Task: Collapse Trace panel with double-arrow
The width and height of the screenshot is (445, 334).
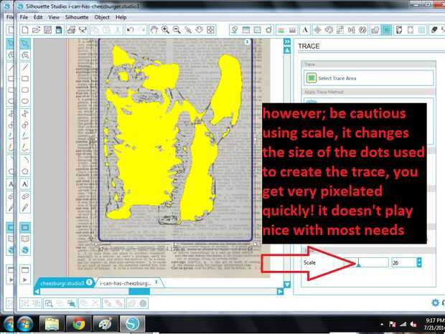Action: (x=287, y=42)
